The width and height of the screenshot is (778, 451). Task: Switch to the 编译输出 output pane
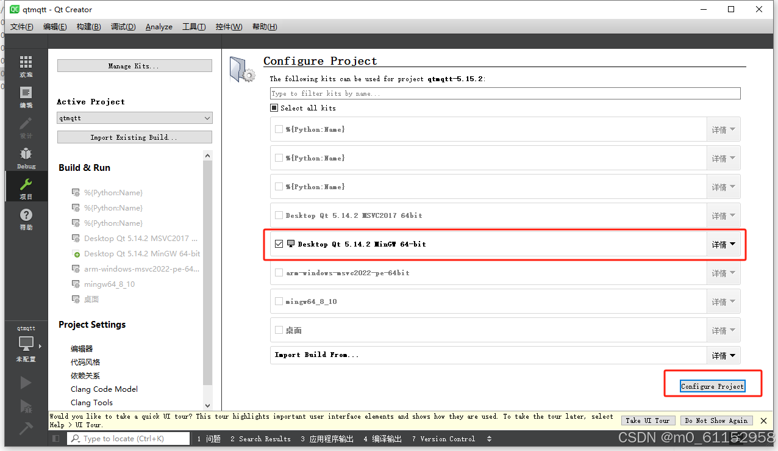click(x=382, y=438)
